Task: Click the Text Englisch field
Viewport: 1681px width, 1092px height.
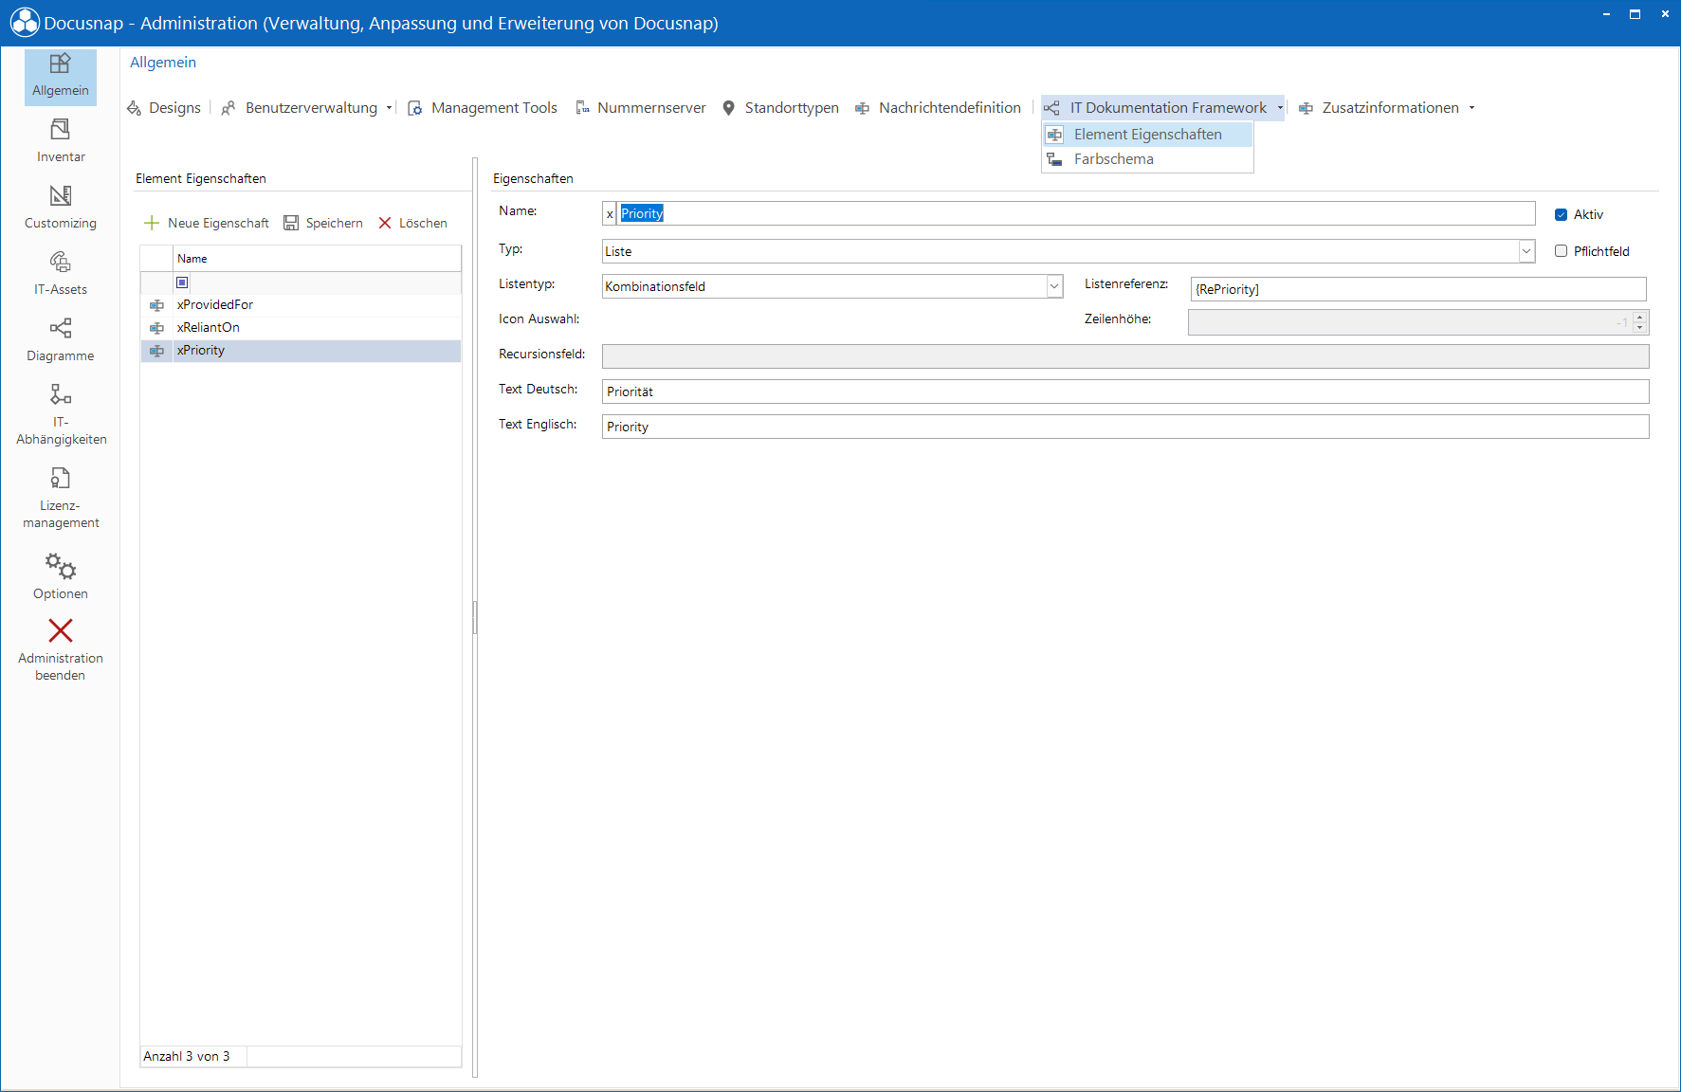Action: (x=1125, y=427)
